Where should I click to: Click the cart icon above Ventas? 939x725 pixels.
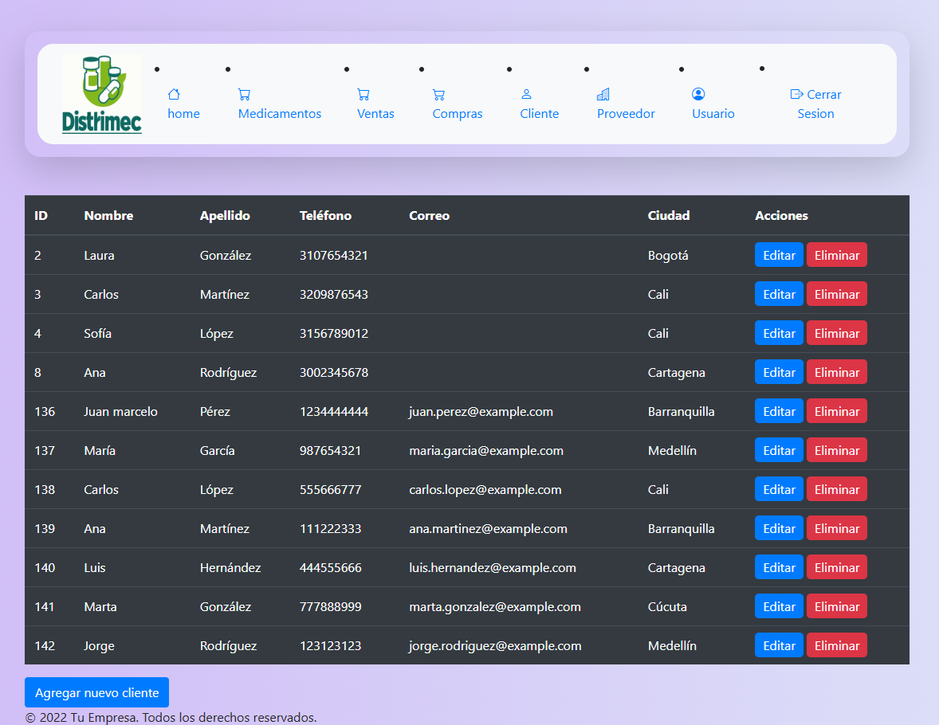[363, 94]
